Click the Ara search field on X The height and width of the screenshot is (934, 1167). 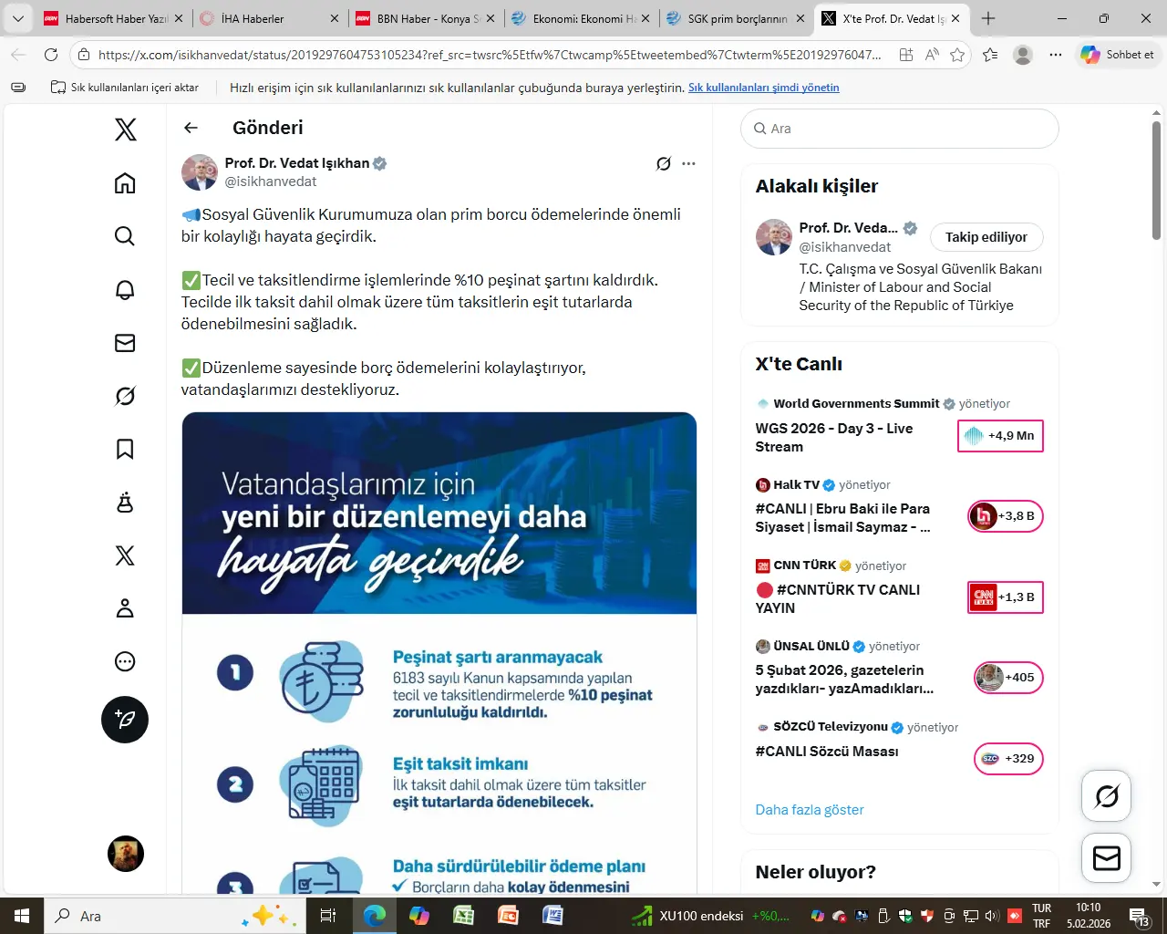coord(900,129)
